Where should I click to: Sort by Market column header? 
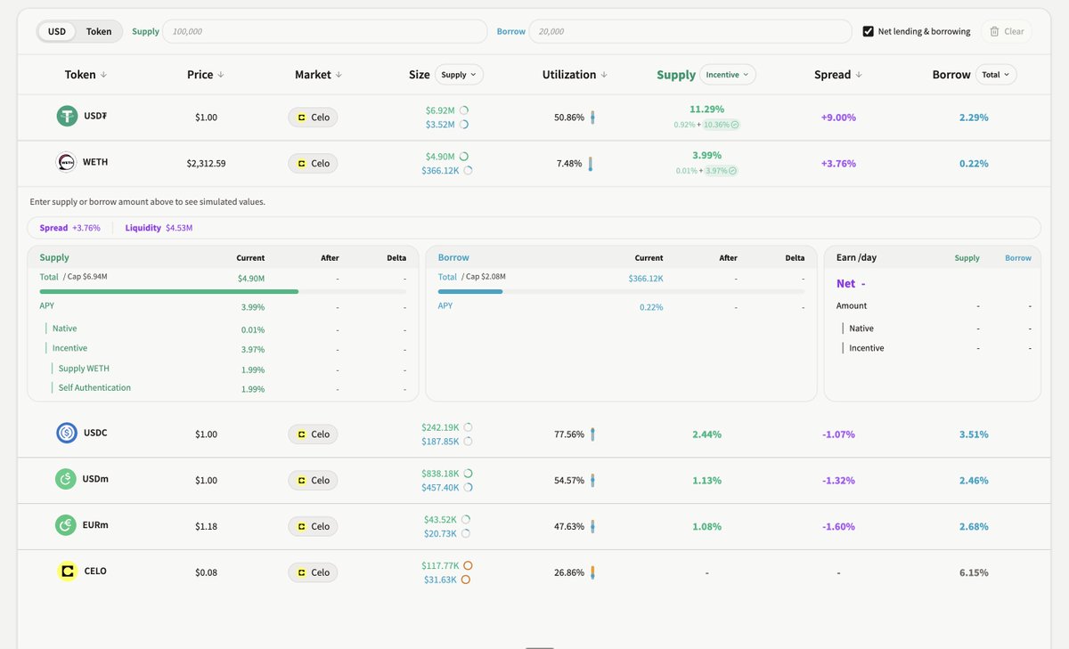click(x=318, y=75)
